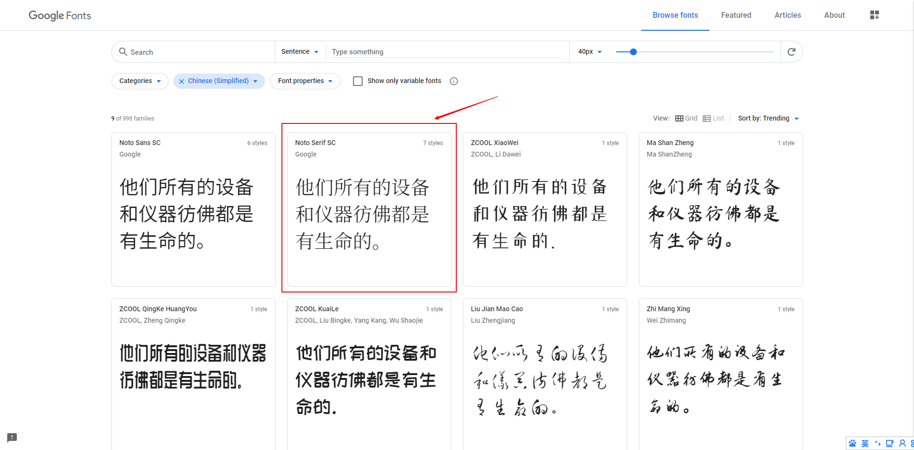Switch to Grid view
This screenshot has height=450, width=914.
(686, 119)
